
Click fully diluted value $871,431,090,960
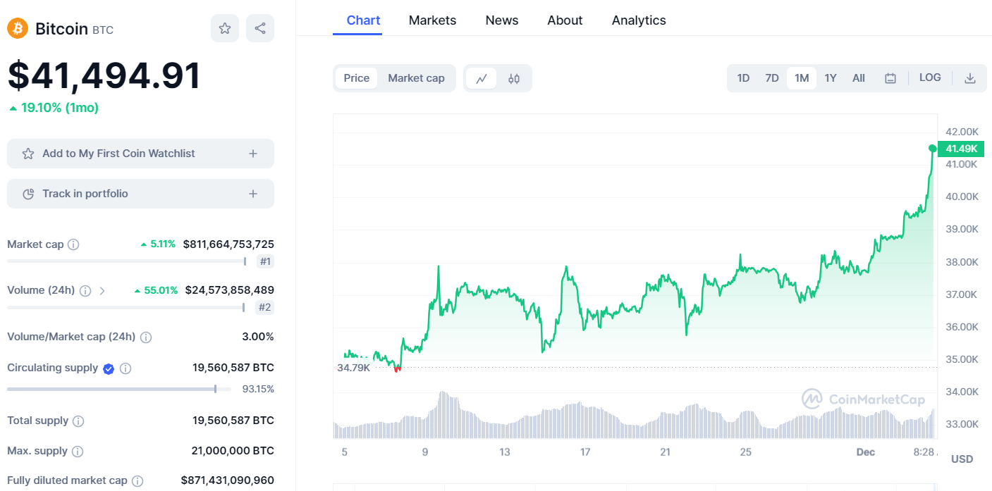tap(228, 480)
